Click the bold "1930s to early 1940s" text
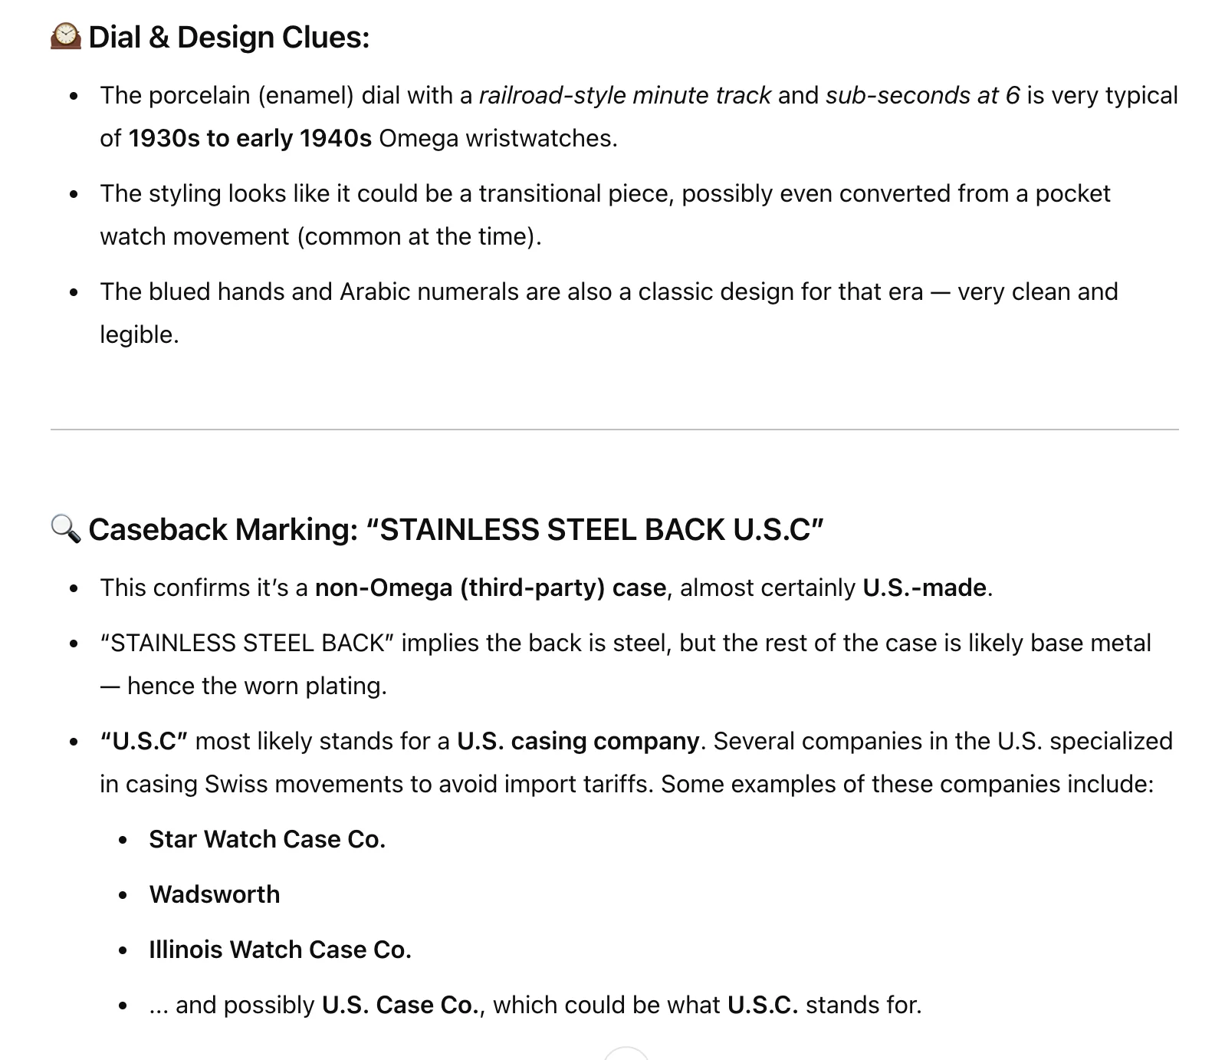1225x1060 pixels. point(250,138)
